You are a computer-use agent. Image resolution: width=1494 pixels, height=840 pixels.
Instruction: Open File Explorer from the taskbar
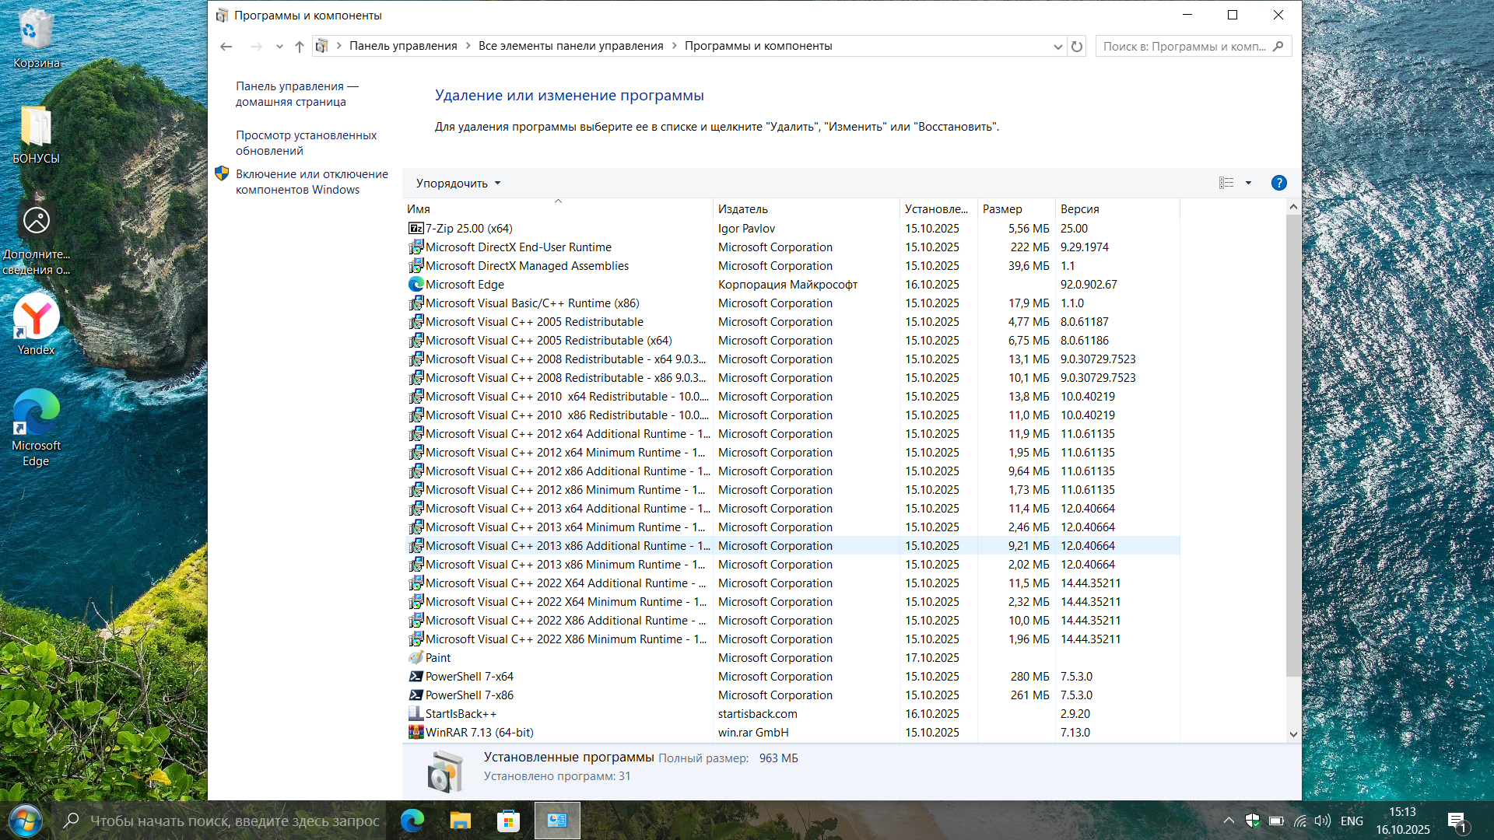coord(461,821)
